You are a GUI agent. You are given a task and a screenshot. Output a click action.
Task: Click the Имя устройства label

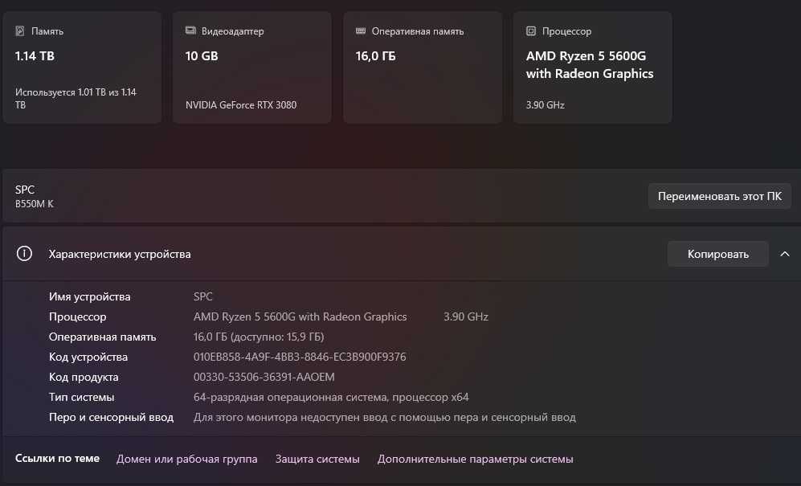[x=89, y=296]
